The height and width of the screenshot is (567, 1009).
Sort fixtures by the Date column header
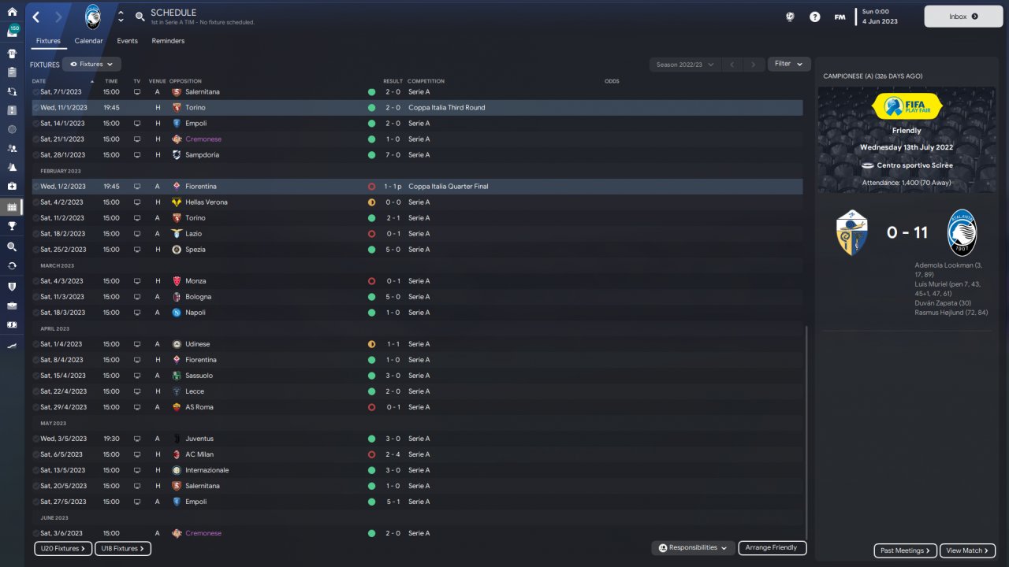pos(39,81)
